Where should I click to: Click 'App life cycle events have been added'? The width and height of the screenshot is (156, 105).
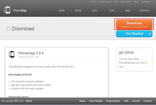[31, 85]
